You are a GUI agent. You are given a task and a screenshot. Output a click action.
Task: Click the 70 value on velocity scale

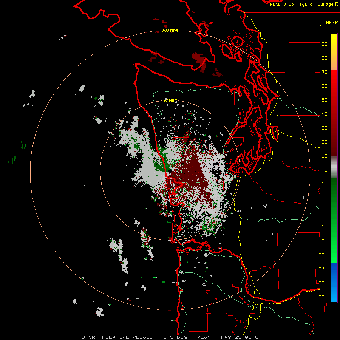(x=325, y=72)
